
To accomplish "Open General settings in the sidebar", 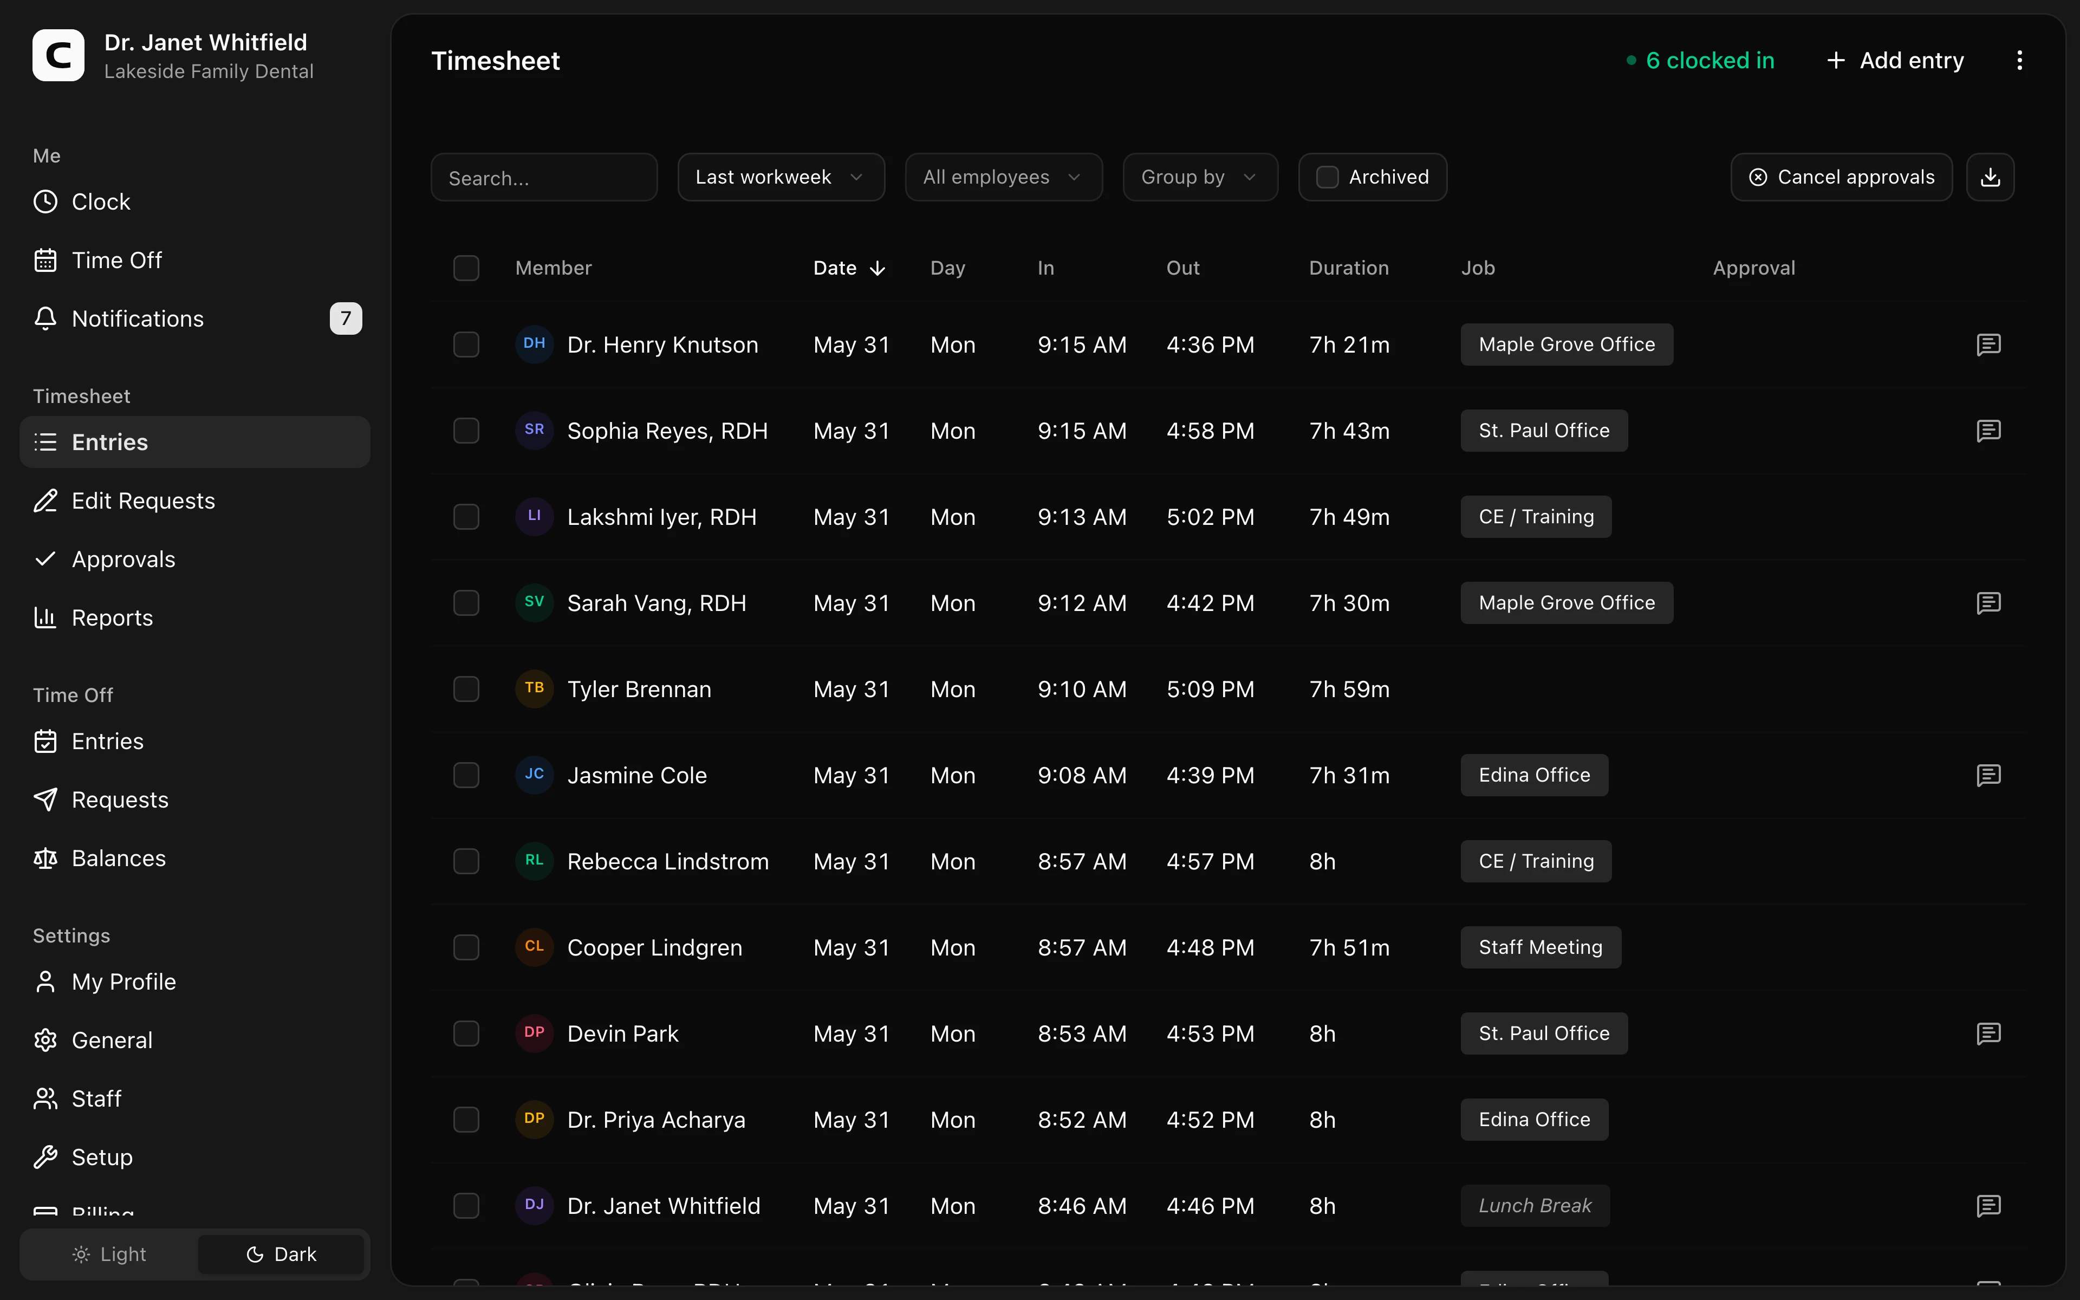I will tap(195, 1041).
